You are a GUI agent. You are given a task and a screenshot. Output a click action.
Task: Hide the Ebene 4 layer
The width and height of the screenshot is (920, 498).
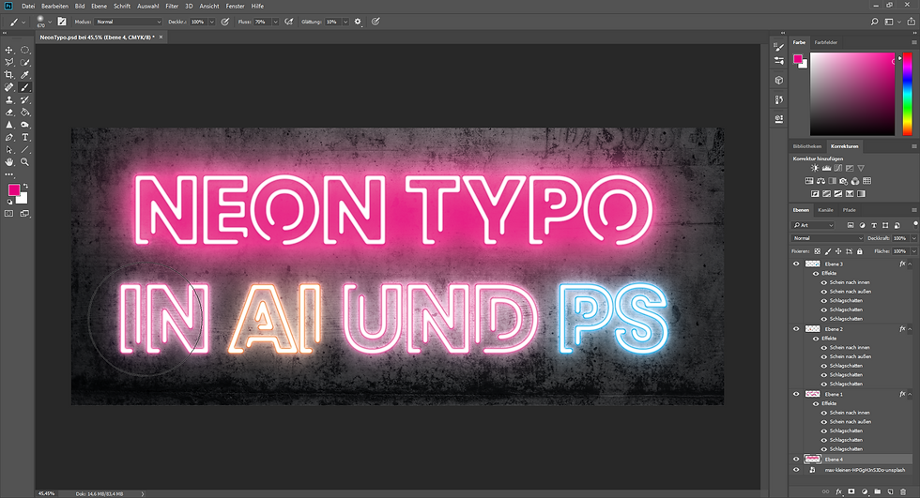click(x=796, y=460)
